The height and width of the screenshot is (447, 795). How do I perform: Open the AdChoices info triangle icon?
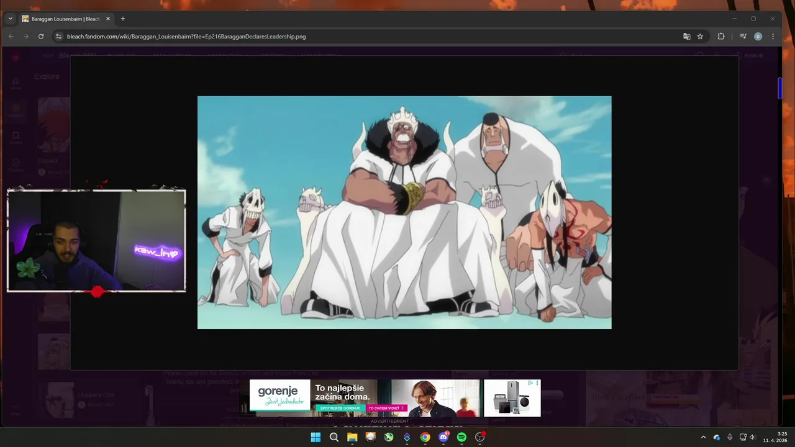(531, 383)
